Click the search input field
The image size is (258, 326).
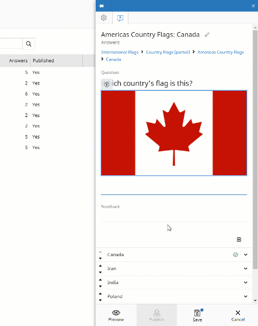point(11,44)
